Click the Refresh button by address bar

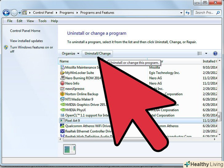(188, 13)
